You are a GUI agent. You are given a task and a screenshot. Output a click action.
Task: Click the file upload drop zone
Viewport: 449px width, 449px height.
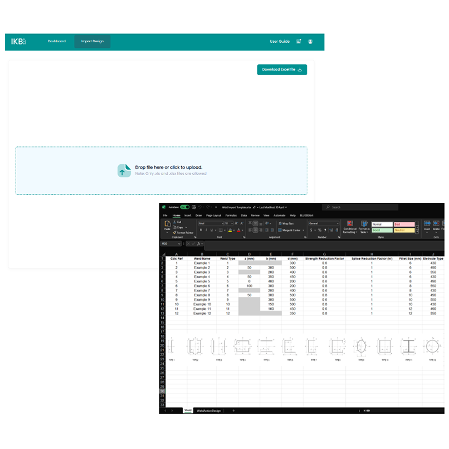[x=161, y=170]
